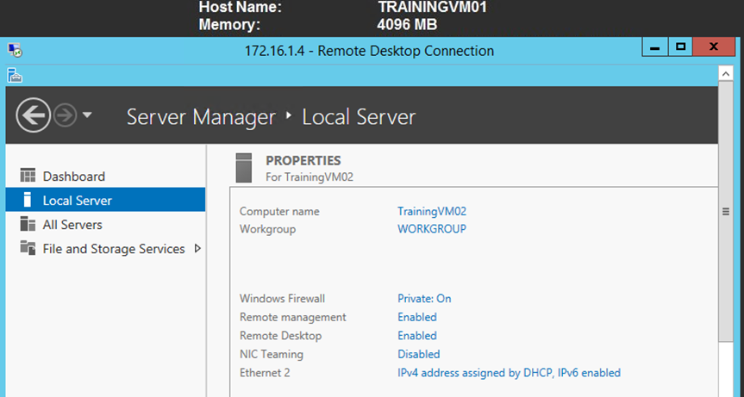744x397 pixels.
Task: Click the Local Server icon in the sidebar
Action: tap(28, 200)
